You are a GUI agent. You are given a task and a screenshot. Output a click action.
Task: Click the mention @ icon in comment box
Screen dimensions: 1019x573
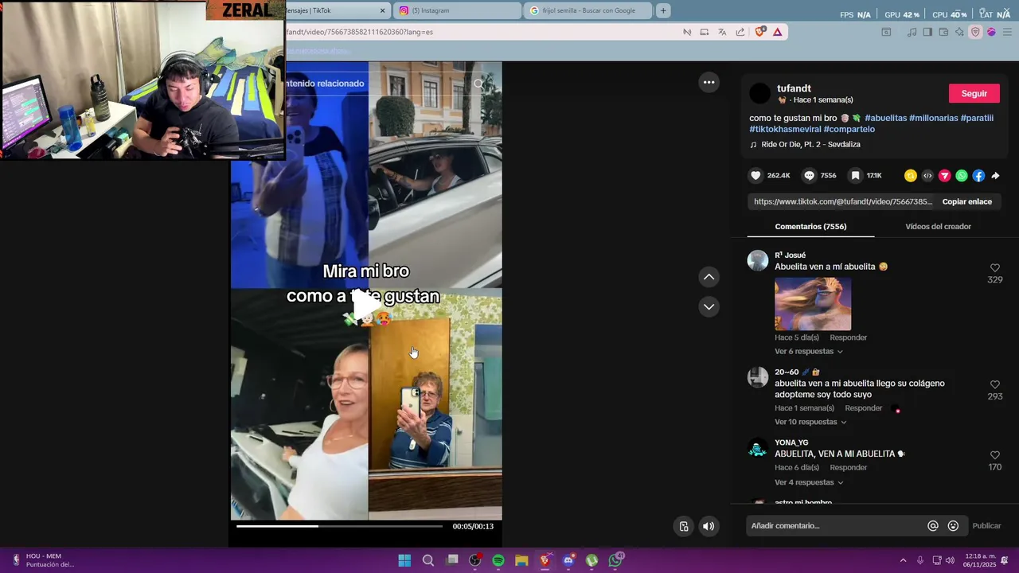(933, 525)
